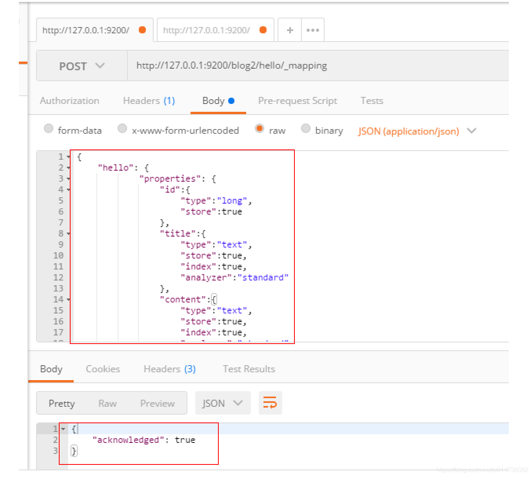Click the "analyzer" key on line 12
532x477 pixels.
[206, 278]
